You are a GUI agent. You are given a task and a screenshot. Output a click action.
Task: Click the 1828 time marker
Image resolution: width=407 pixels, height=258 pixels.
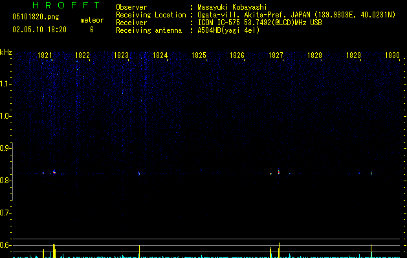(x=314, y=55)
